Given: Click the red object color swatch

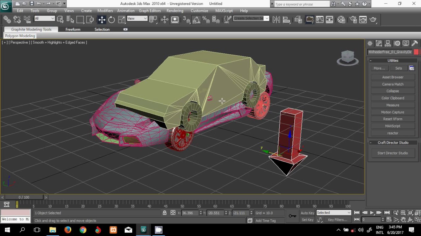Looking at the screenshot, I should [416, 52].
